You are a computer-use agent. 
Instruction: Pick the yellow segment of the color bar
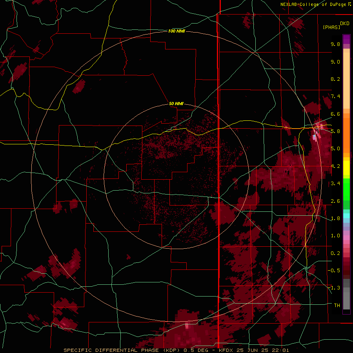point(346,168)
